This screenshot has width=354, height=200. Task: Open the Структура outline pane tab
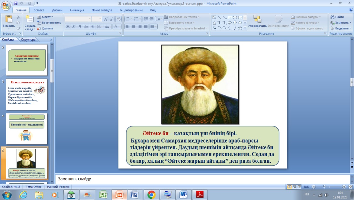click(x=28, y=40)
